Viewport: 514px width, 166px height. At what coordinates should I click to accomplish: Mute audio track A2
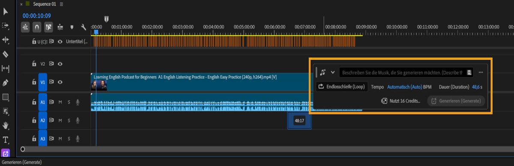(60, 121)
